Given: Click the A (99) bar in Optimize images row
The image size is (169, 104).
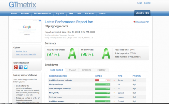Looking at the screenshot, I should (103, 97).
